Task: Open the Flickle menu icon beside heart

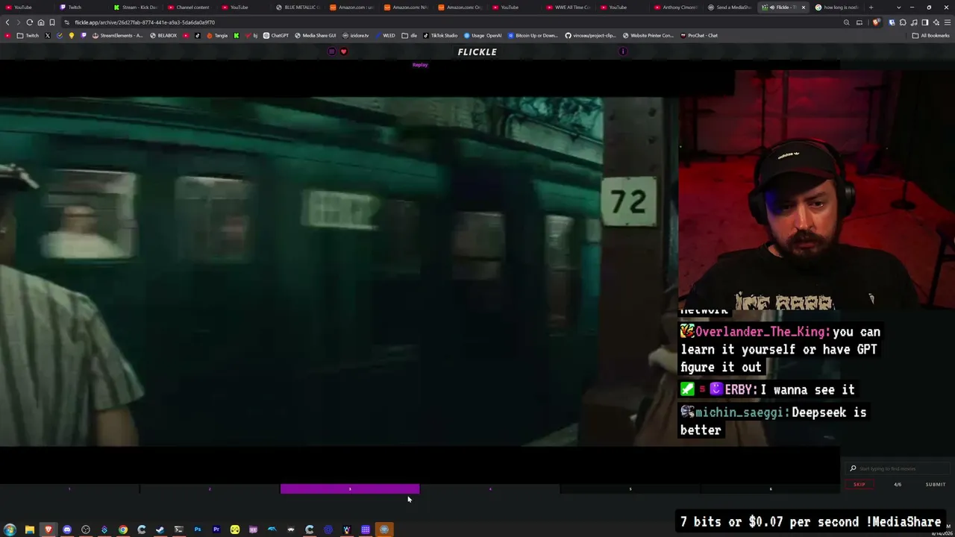Action: pos(332,51)
